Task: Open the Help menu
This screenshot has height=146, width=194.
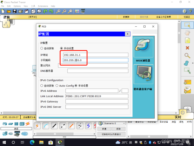Action: click(x=53, y=6)
